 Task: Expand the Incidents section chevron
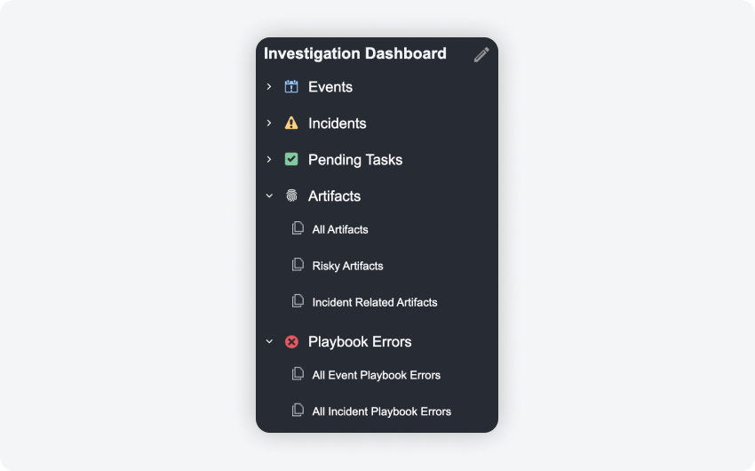tap(269, 124)
